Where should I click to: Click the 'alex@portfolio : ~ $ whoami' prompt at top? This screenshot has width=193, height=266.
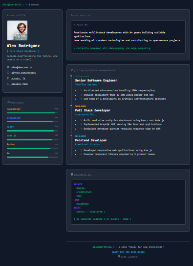point(21,4)
